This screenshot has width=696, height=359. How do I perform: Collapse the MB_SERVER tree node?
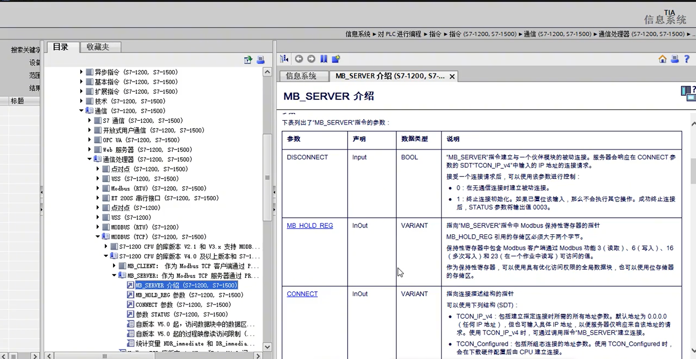coord(114,275)
